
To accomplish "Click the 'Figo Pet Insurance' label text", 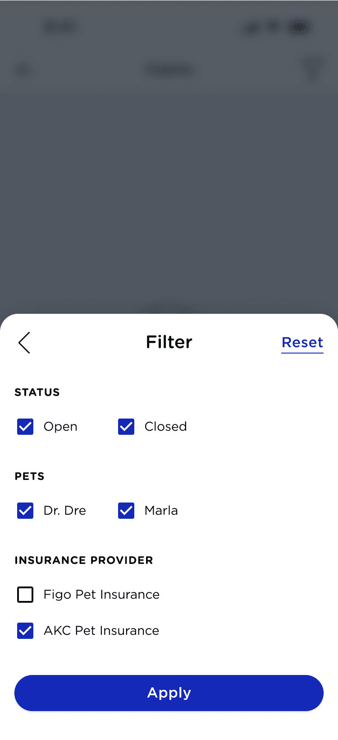I will pos(101,595).
